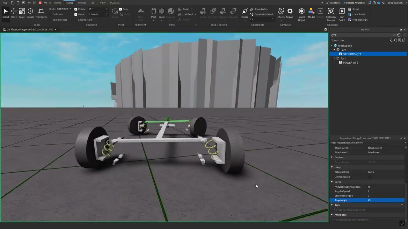Toggle the Pivot Snap checkbox
The width and height of the screenshot is (408, 229).
click(x=120, y=9)
